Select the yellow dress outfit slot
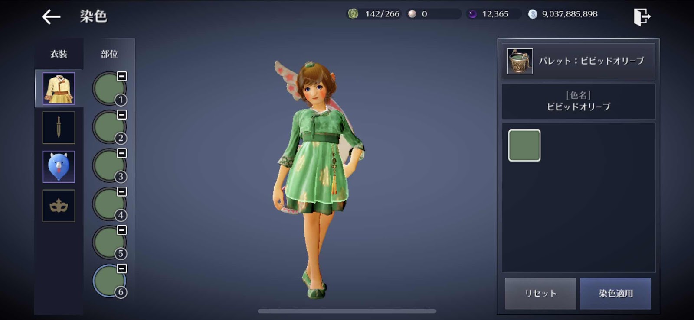The image size is (694, 320). click(59, 89)
